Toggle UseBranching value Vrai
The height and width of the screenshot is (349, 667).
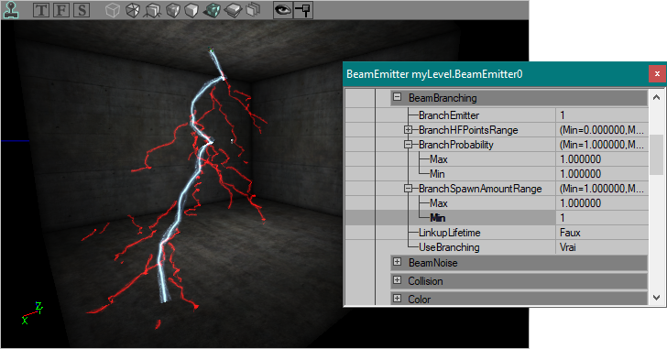[601, 247]
